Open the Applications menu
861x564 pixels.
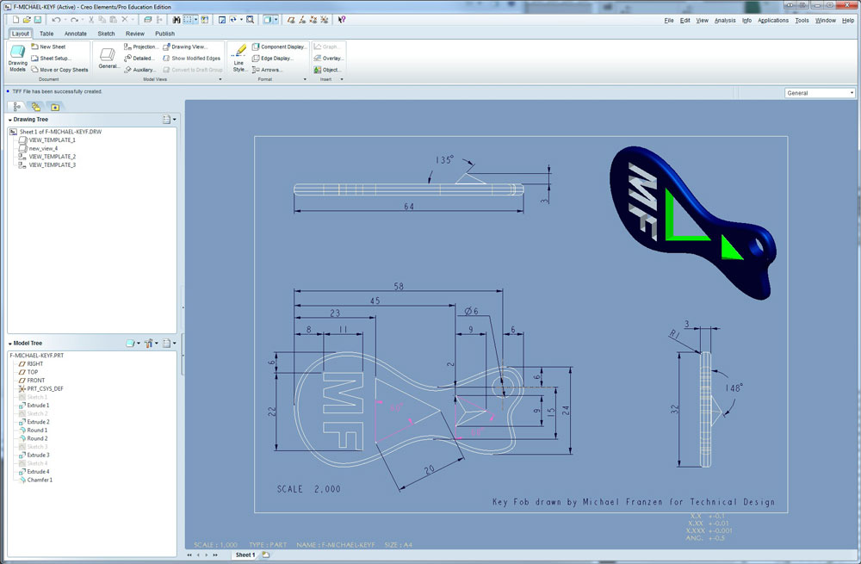[773, 21]
